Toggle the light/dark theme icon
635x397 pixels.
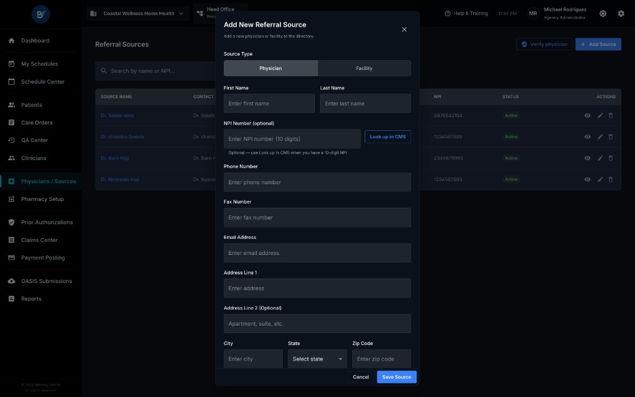coord(603,14)
